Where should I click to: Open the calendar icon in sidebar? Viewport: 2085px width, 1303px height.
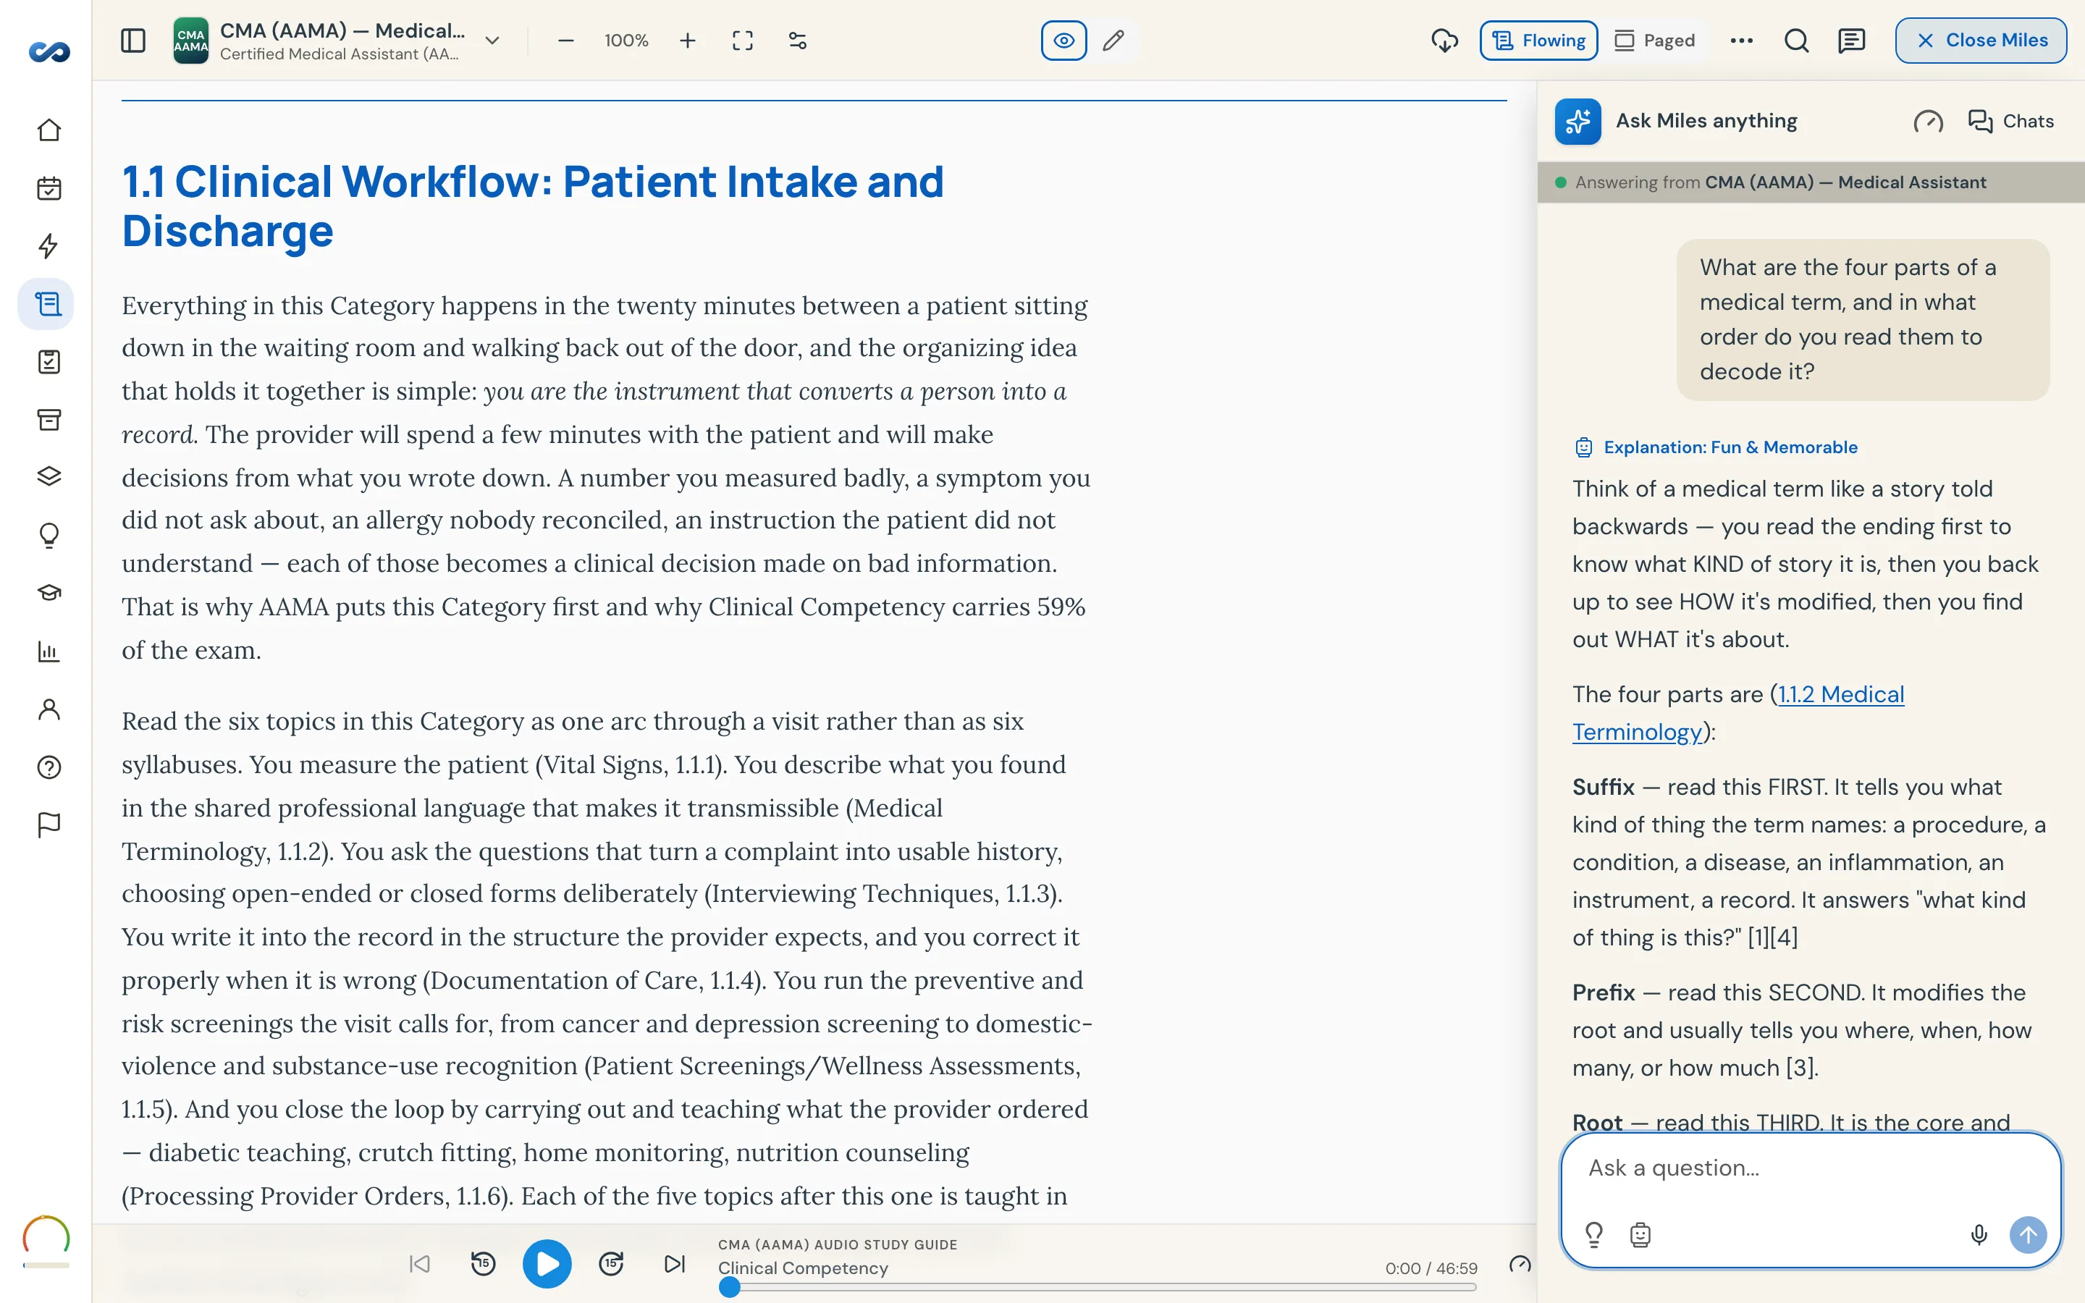click(x=49, y=188)
